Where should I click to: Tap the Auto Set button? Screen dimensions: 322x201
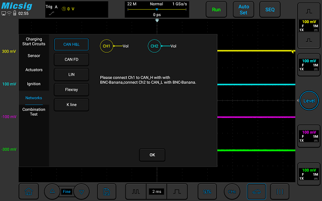[244, 10]
